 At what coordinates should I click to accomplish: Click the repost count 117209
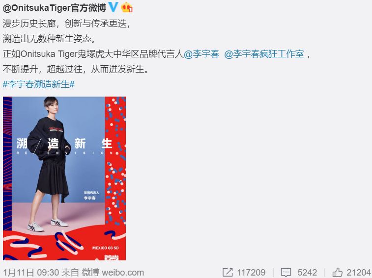click(x=251, y=273)
